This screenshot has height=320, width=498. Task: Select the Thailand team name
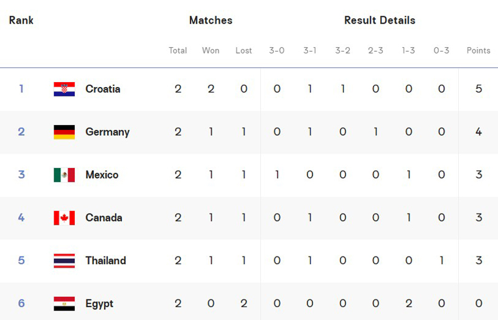106,261
